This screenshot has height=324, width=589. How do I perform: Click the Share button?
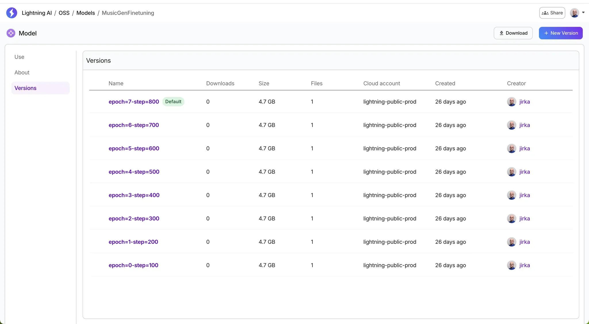click(552, 13)
